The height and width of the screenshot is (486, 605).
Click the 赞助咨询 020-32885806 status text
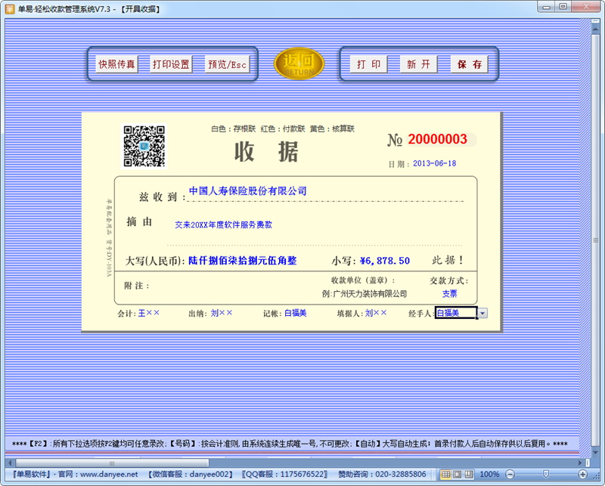pos(382,475)
